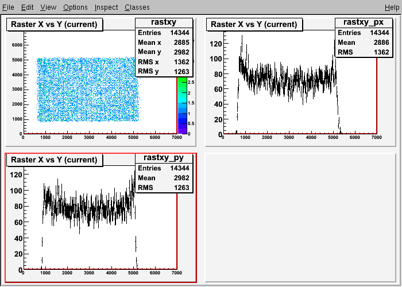Image resolution: width=402 pixels, height=287 pixels.
Task: Click Mean 2982 row in rastxy_py
Action: 164,178
